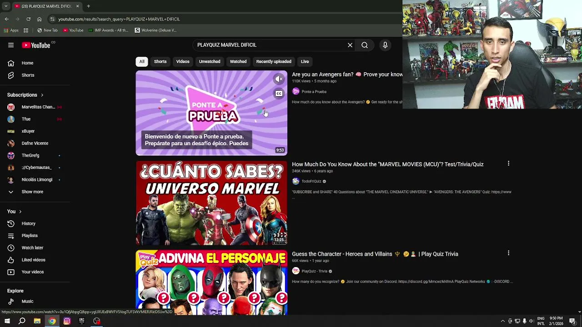Visit the TodoFriQuiz channel
The width and height of the screenshot is (582, 327).
pyautogui.click(x=311, y=181)
